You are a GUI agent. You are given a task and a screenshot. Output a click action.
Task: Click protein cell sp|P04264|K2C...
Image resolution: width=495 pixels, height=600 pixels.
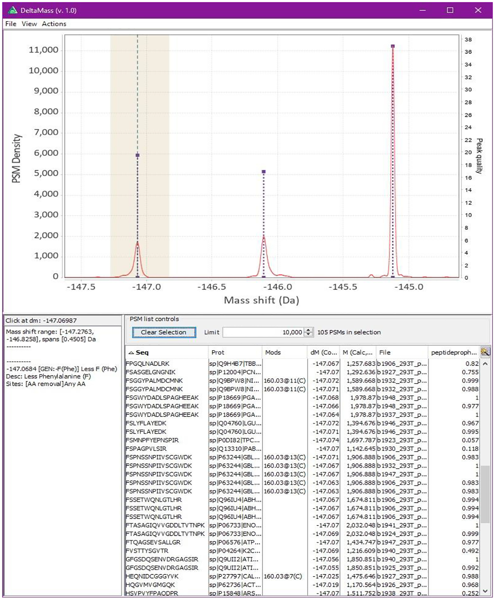(235, 551)
